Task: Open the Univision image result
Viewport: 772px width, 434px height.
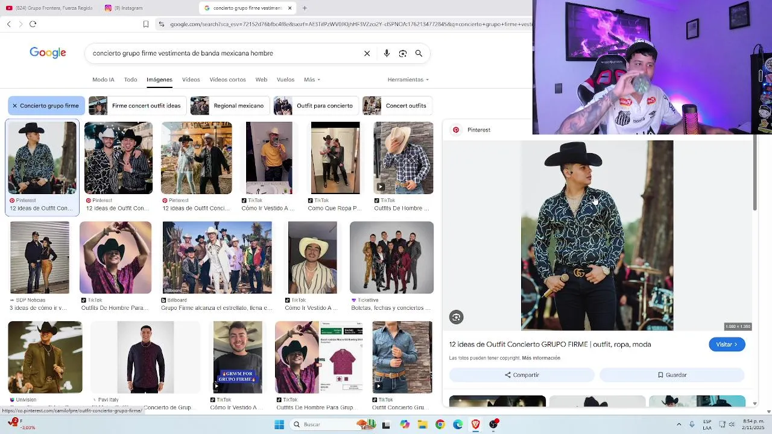Action: (x=45, y=357)
